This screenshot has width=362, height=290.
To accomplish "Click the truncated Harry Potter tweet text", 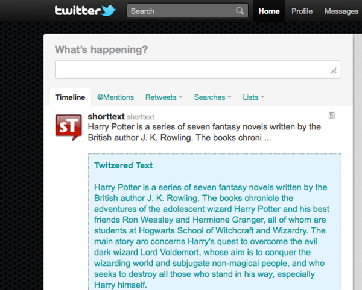I will (204, 132).
